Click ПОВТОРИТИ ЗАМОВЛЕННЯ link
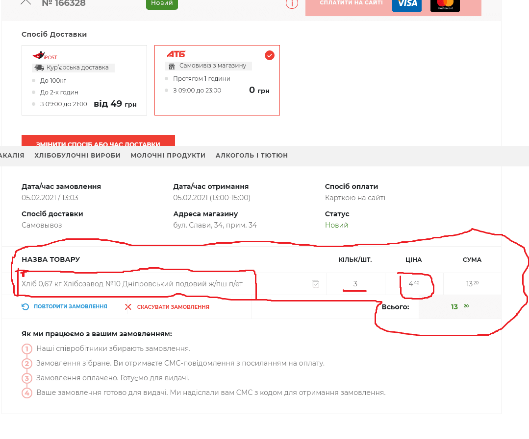Screen dimensions: 529x439 [x=70, y=307]
